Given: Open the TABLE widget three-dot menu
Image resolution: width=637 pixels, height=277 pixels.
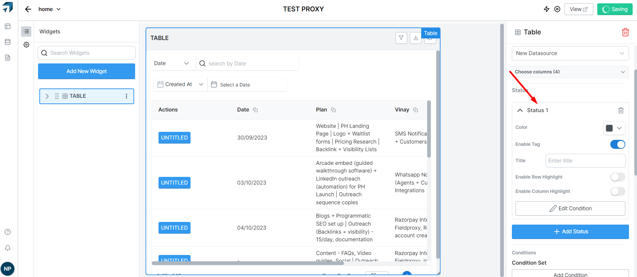Looking at the screenshot, I should pos(126,96).
